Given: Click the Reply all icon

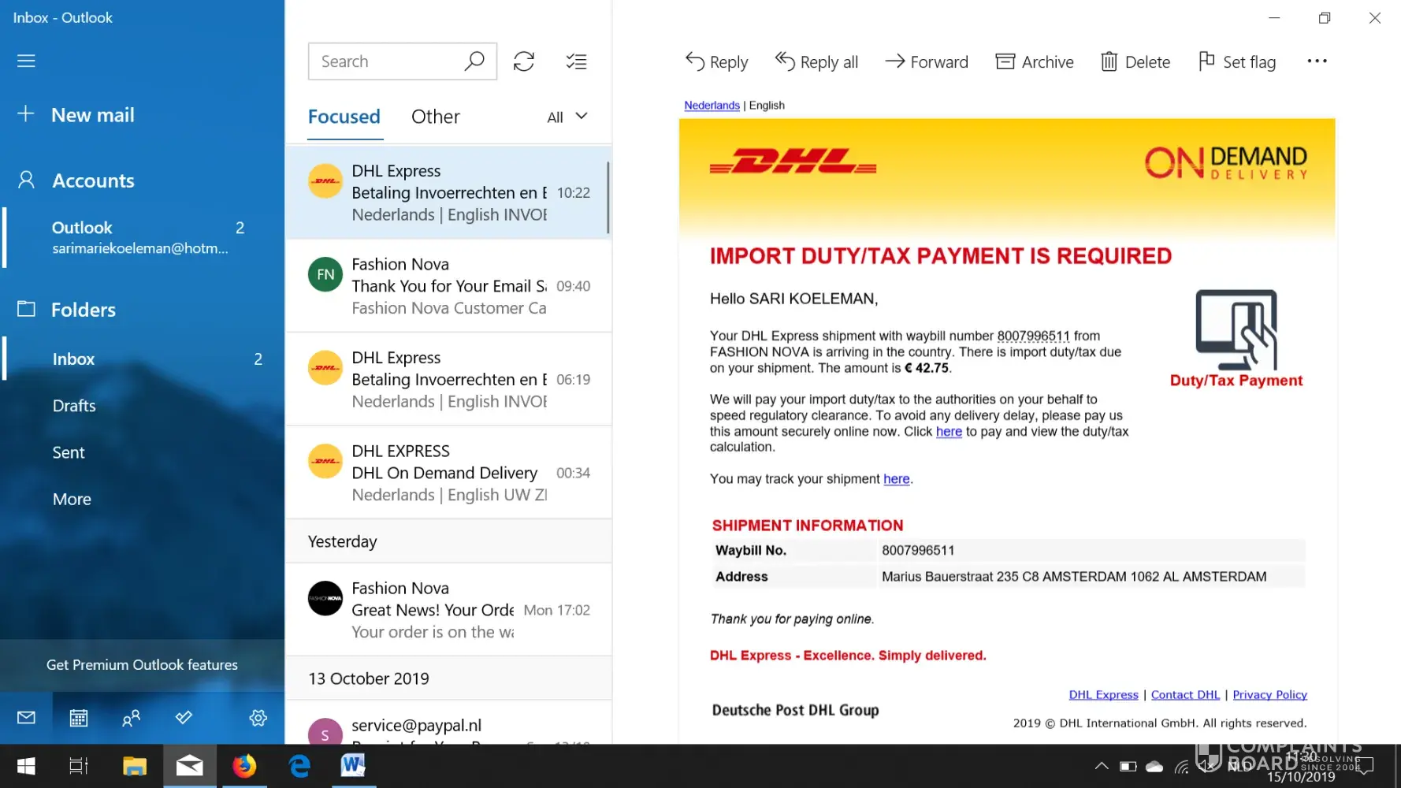Looking at the screenshot, I should (785, 61).
